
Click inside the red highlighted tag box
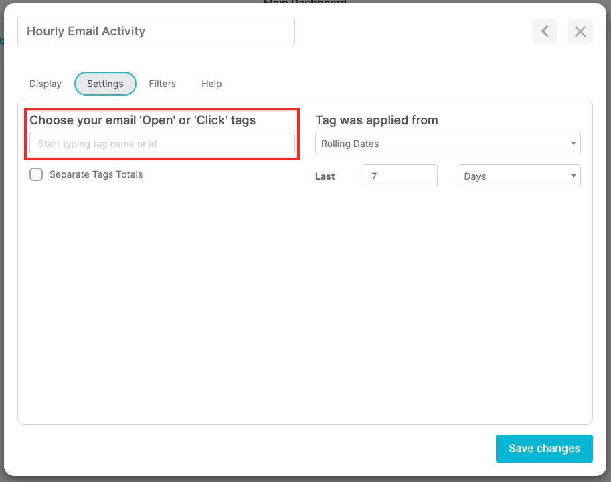[x=162, y=143]
